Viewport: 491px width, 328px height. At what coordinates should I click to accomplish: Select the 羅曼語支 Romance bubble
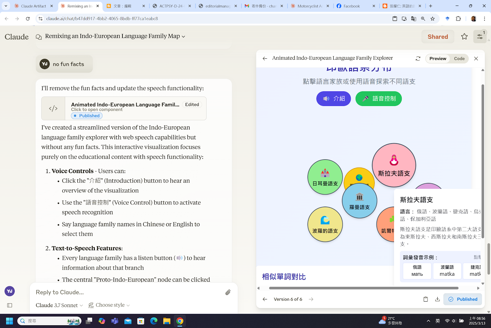point(359,201)
